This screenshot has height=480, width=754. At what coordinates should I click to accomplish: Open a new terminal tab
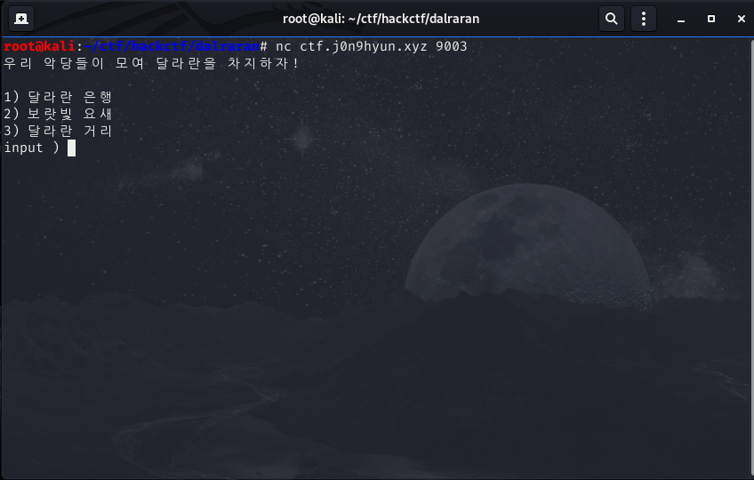click(x=21, y=19)
